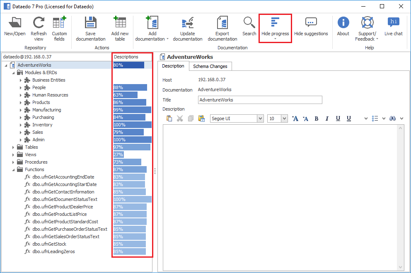Open Custom fields from the ribbon

(59, 24)
